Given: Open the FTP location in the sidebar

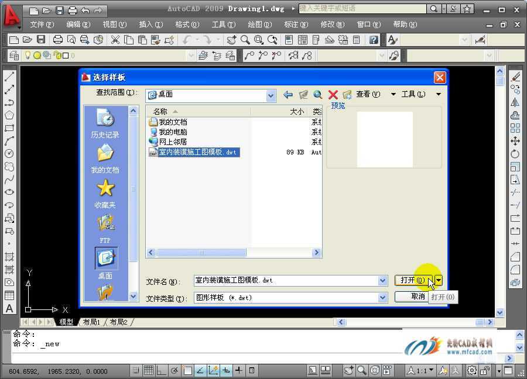Looking at the screenshot, I should tap(105, 229).
